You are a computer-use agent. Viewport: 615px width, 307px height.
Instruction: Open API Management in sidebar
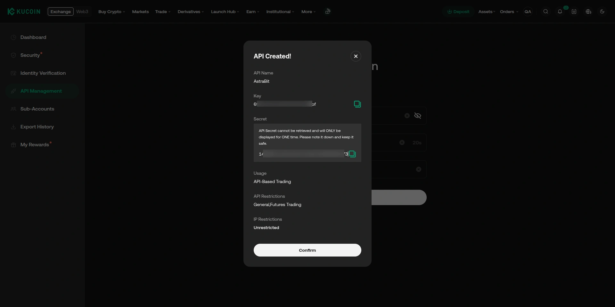coord(42,91)
